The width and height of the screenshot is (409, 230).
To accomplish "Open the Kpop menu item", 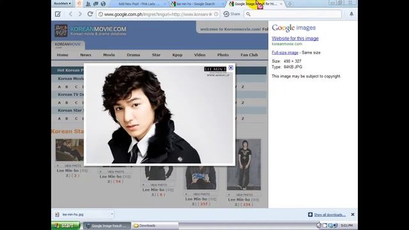I will [178, 55].
